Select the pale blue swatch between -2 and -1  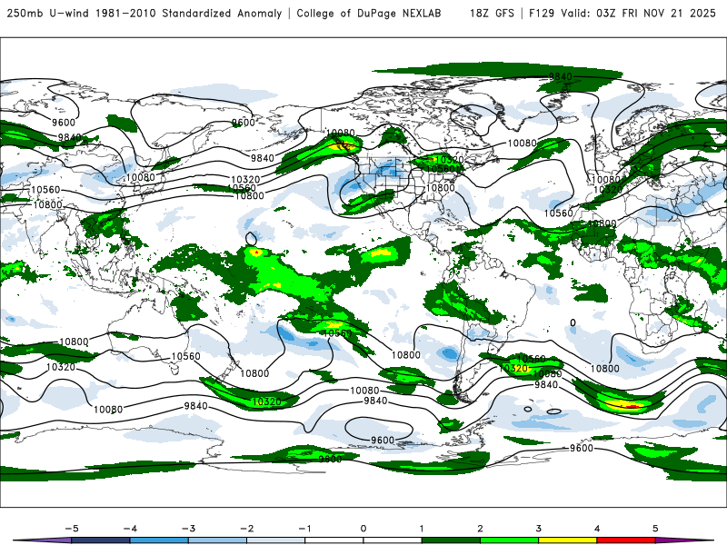pos(276,540)
